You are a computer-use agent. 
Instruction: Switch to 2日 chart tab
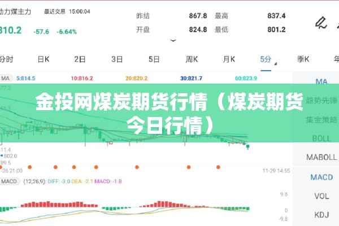(x=80, y=59)
